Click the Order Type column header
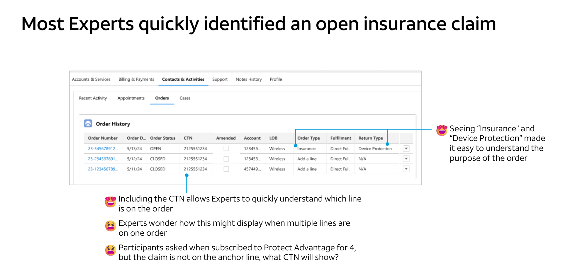The width and height of the screenshot is (563, 272). point(308,138)
